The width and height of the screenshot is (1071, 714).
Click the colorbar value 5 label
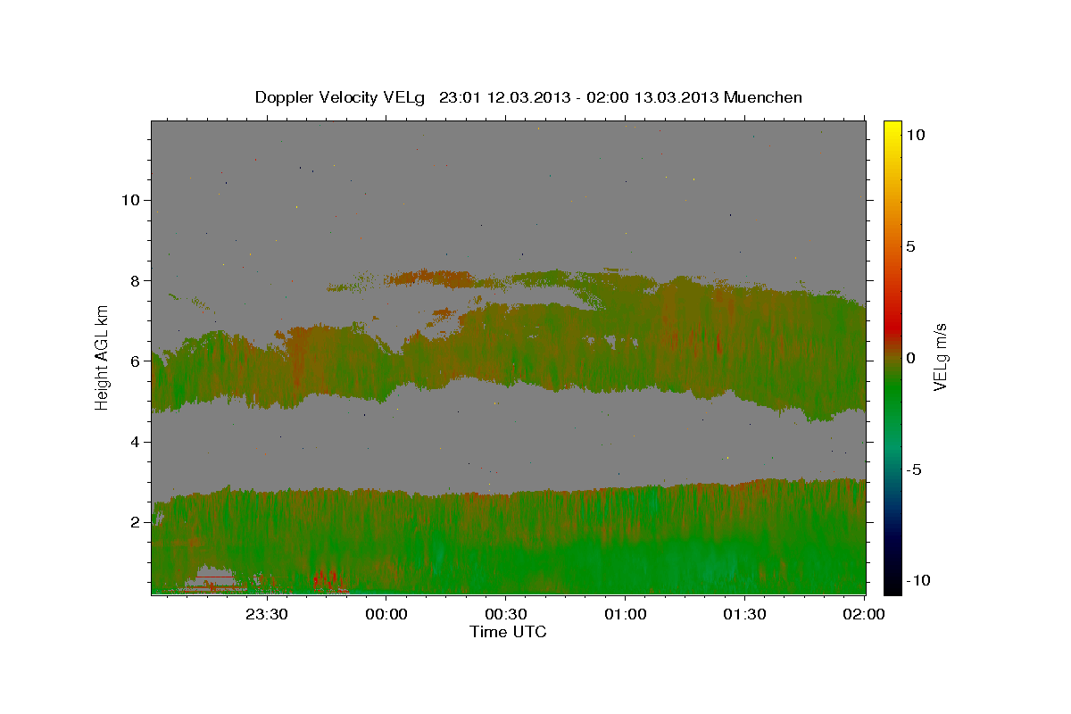[x=910, y=246]
